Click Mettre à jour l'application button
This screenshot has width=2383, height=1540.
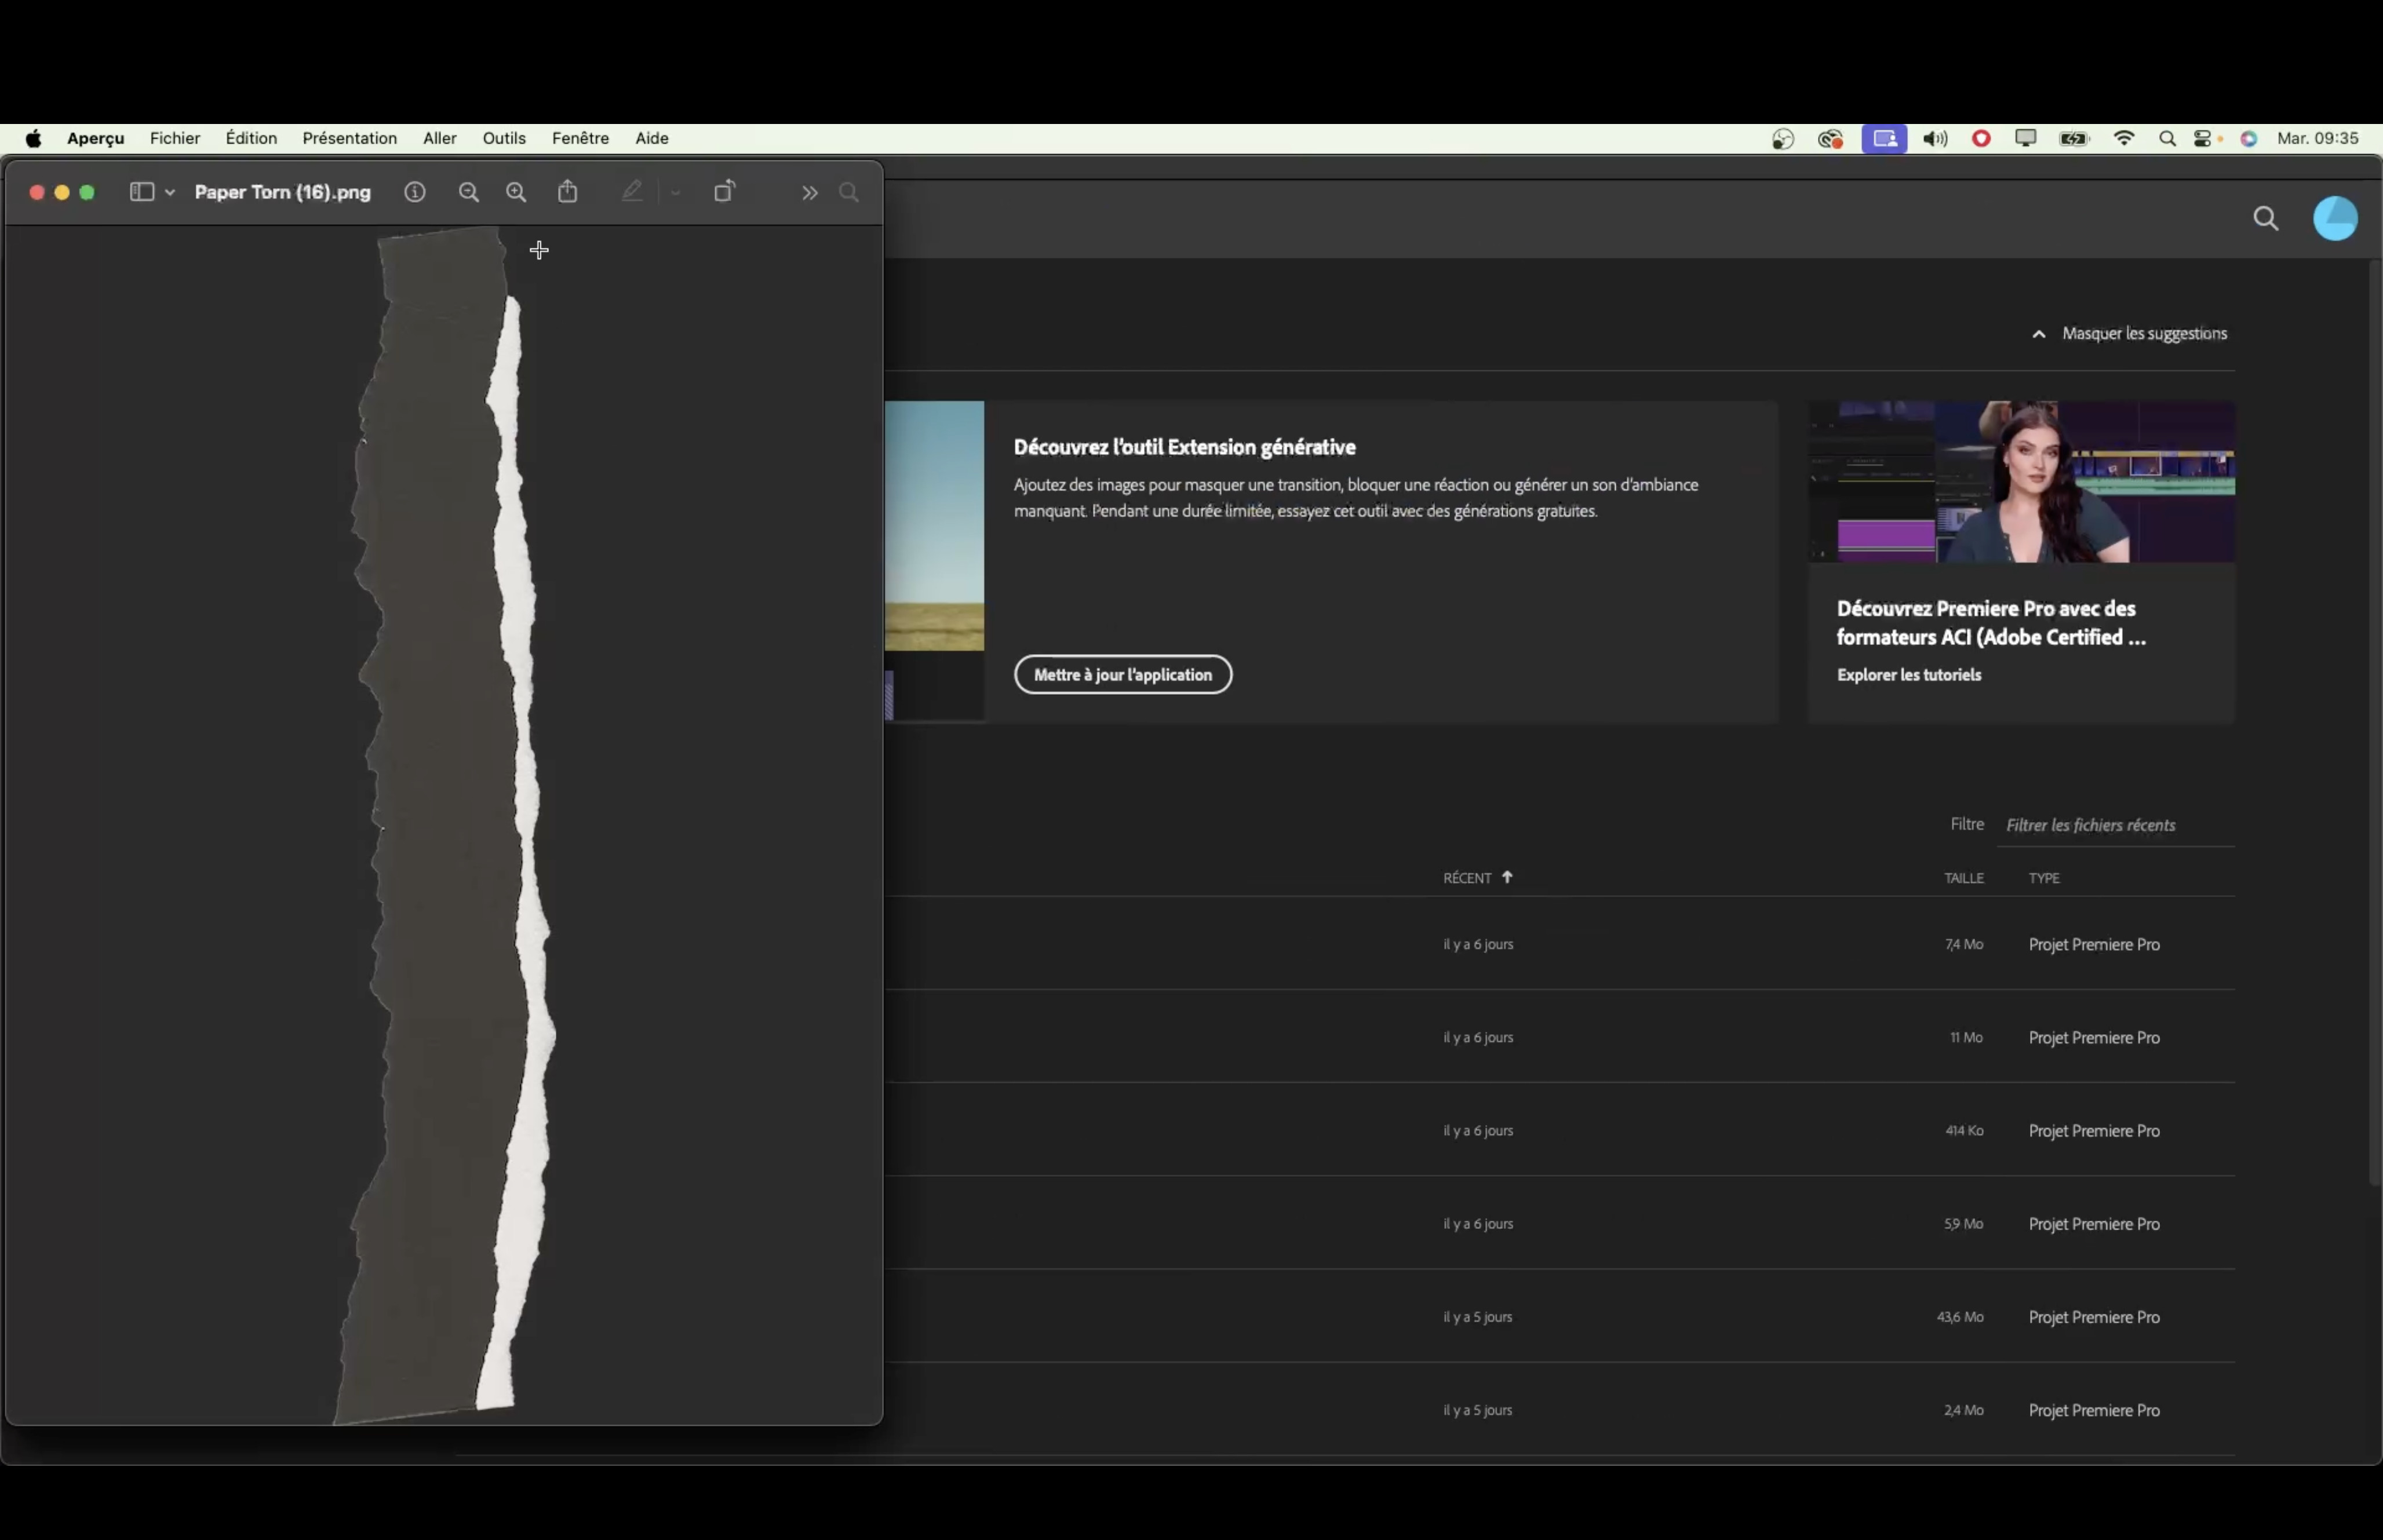coord(1122,675)
